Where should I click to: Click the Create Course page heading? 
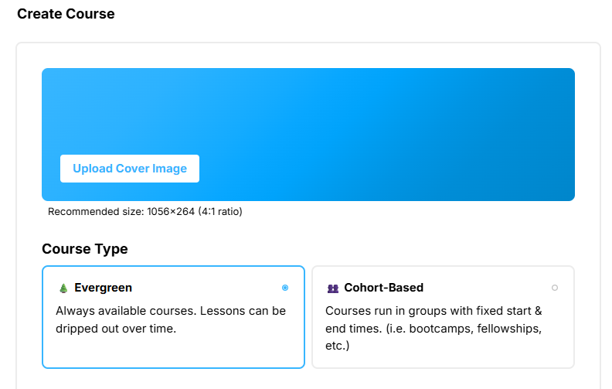click(66, 14)
